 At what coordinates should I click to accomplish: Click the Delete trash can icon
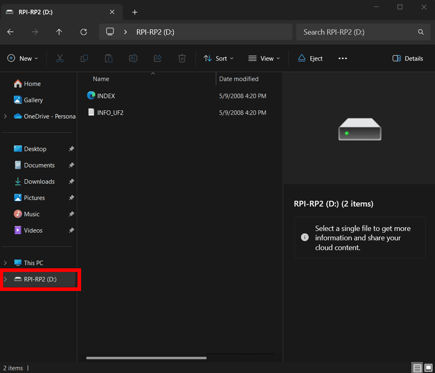tap(182, 58)
